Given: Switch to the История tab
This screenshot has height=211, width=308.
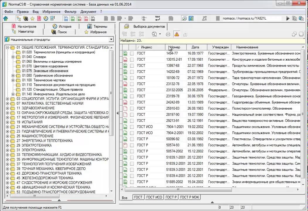Looking at the screenshot, I should pos(62,26).
